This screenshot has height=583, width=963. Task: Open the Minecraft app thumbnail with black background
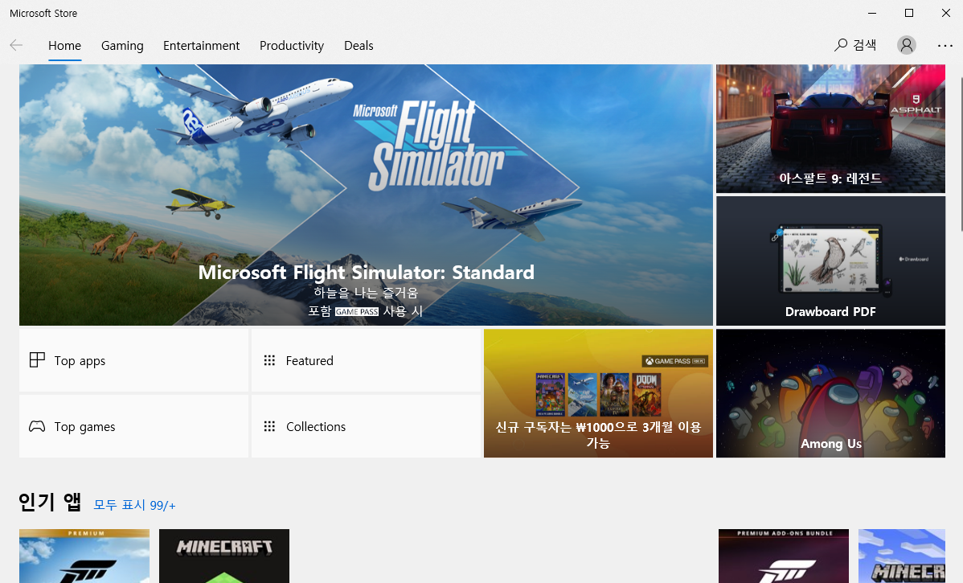(x=224, y=556)
